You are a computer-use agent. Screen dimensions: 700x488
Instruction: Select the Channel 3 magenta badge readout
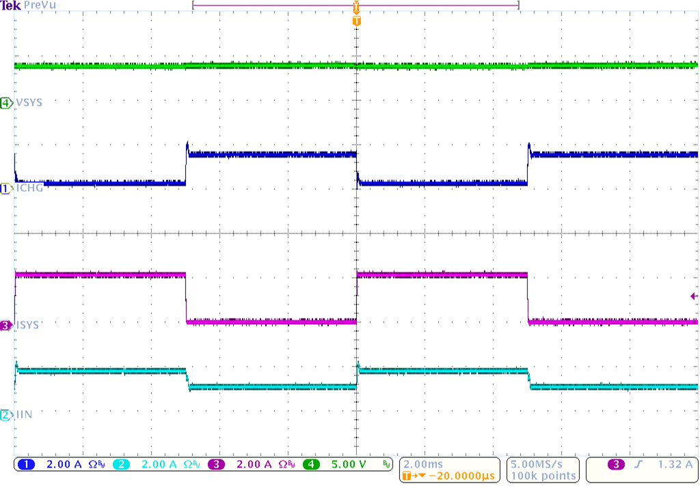coord(216,463)
